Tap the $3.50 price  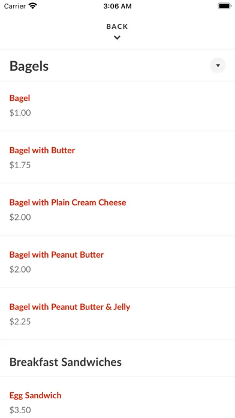pyautogui.click(x=20, y=410)
